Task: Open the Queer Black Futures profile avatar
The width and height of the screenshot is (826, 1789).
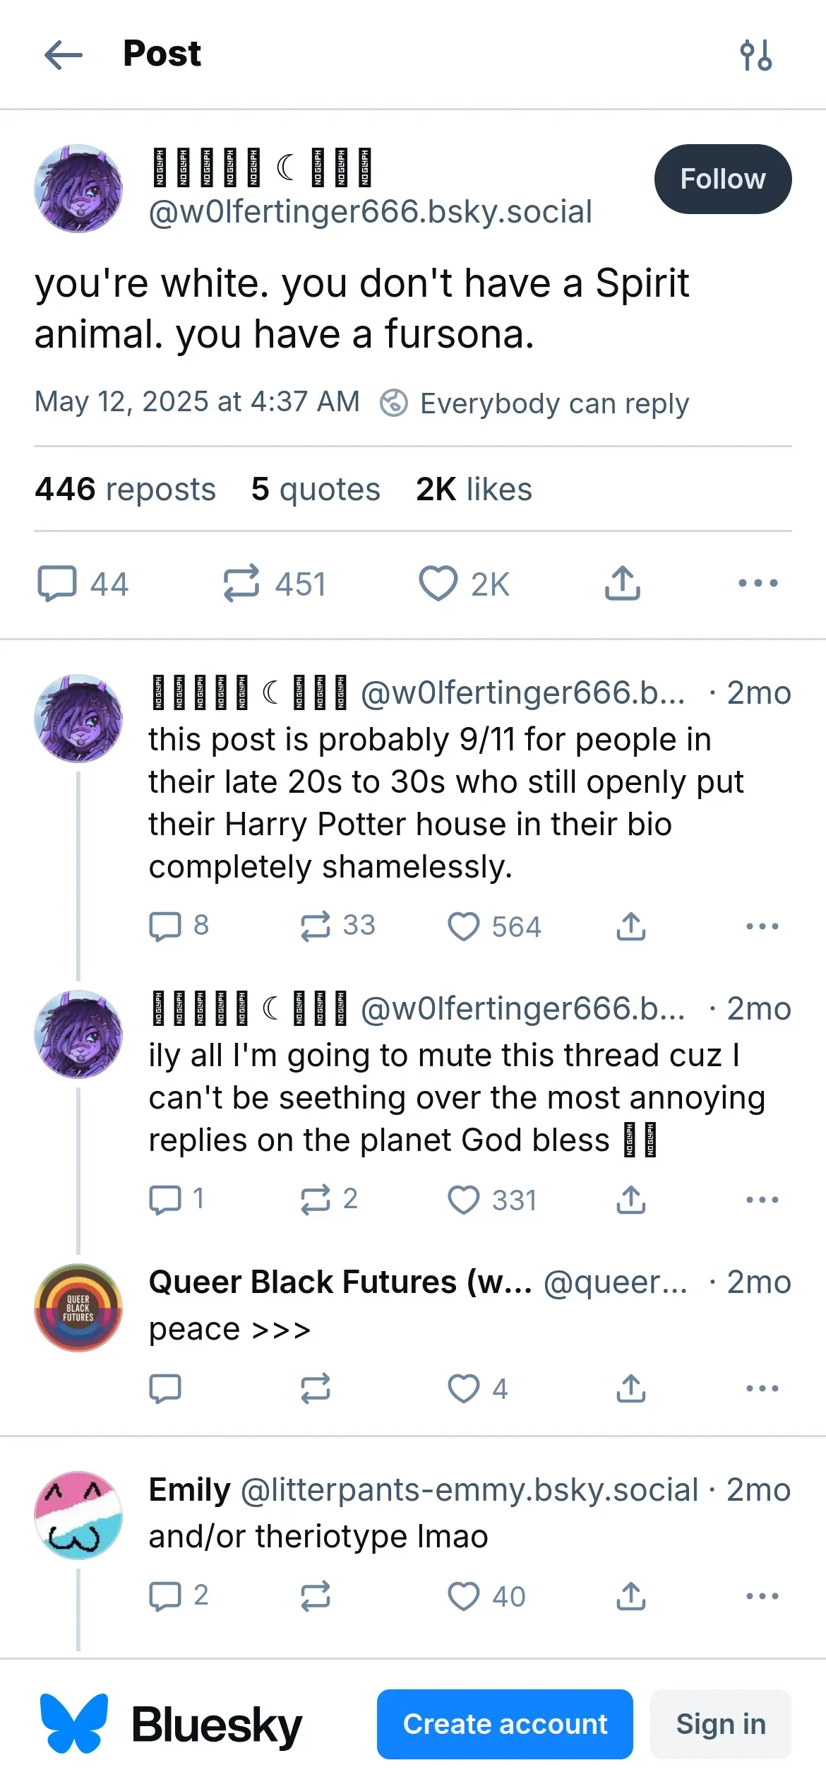Action: (78, 1308)
